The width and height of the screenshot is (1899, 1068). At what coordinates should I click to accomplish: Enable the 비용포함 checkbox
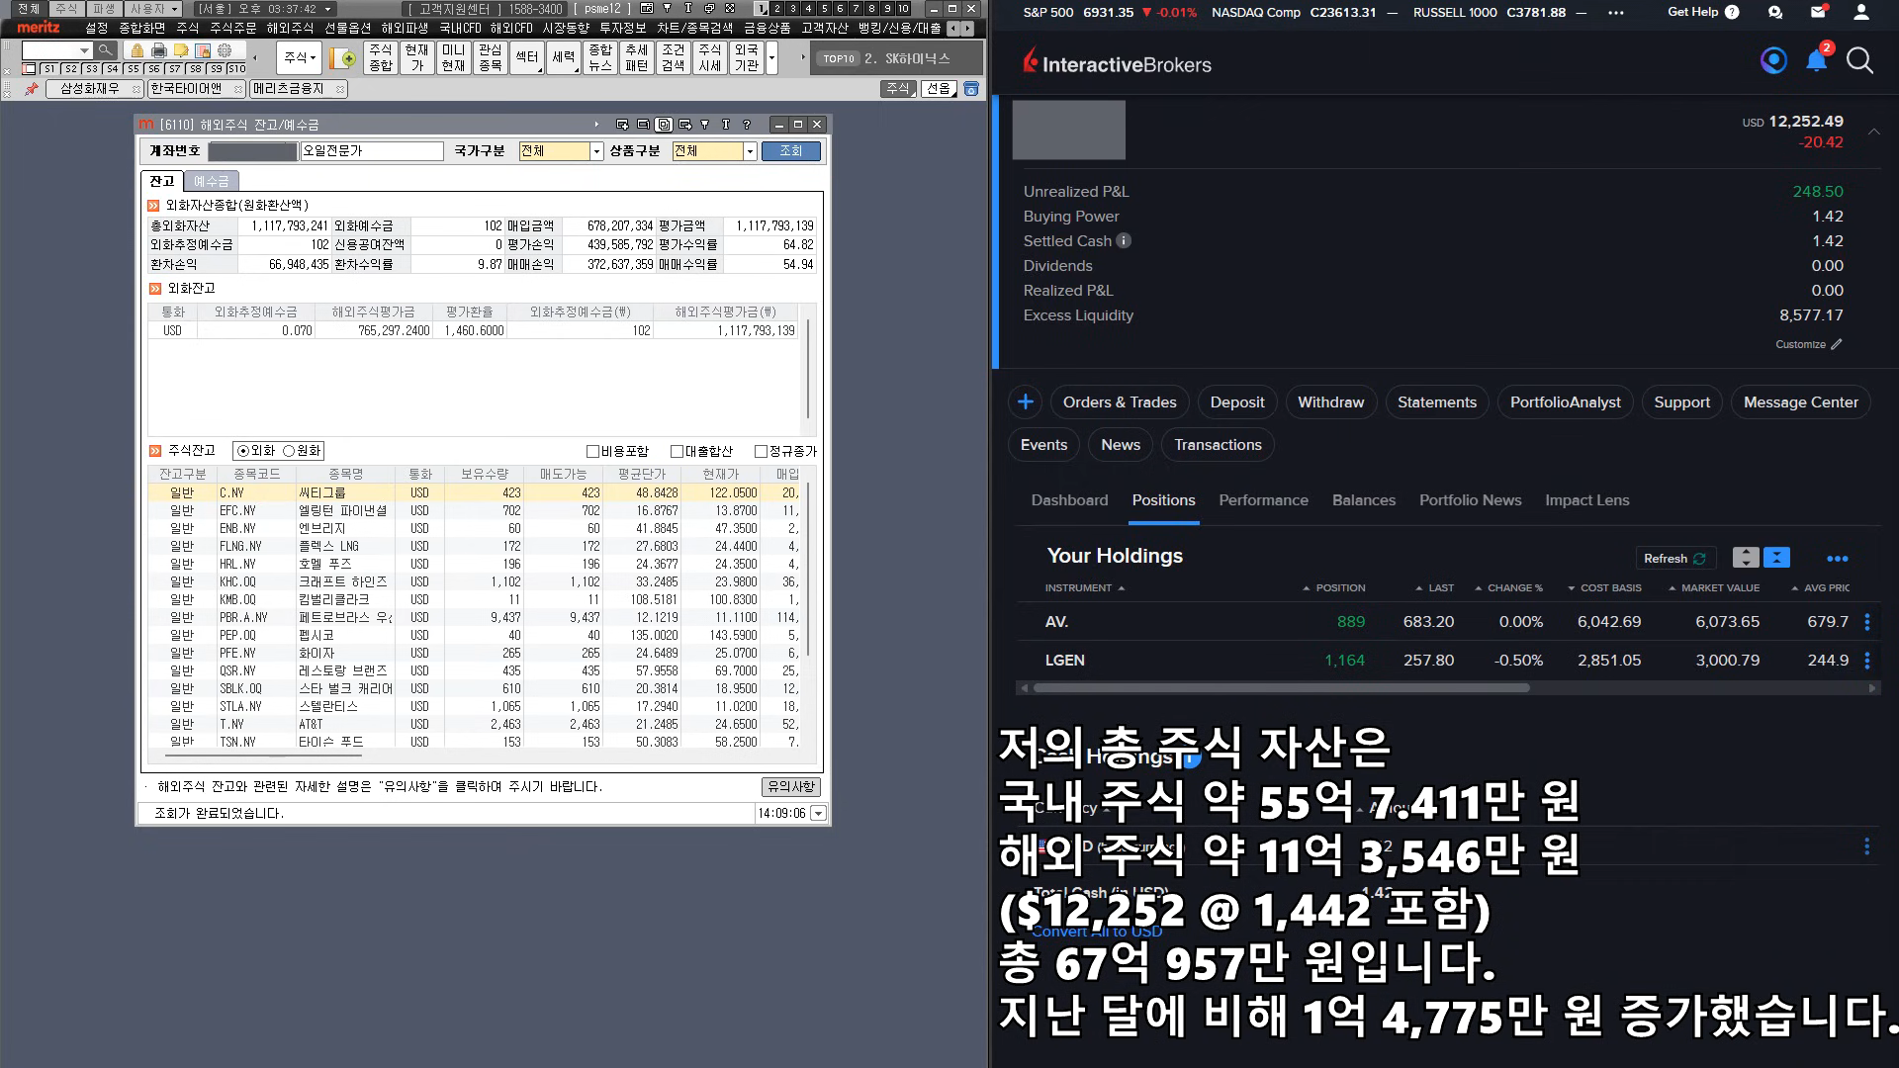tap(593, 452)
